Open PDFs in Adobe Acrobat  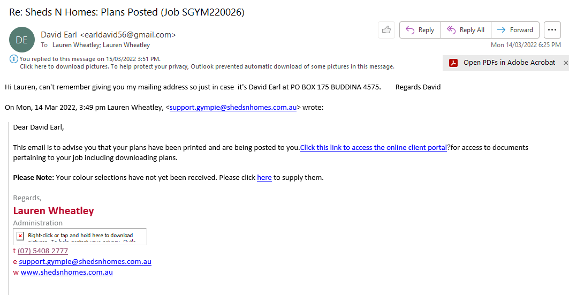(509, 63)
